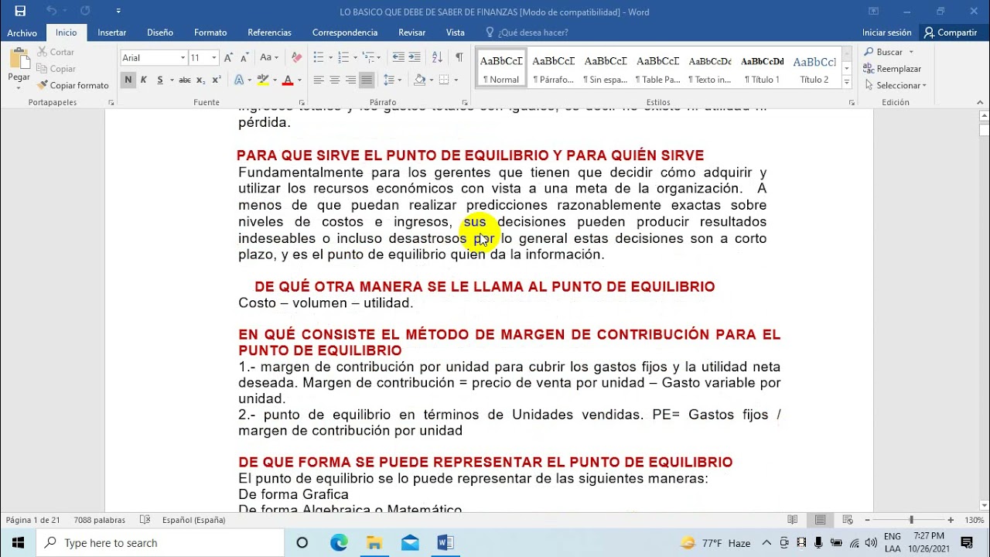Switch to the Referencias tab
This screenshot has height=557, width=990.
pos(269,32)
